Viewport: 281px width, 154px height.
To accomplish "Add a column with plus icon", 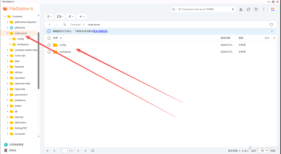I will point(274,38).
